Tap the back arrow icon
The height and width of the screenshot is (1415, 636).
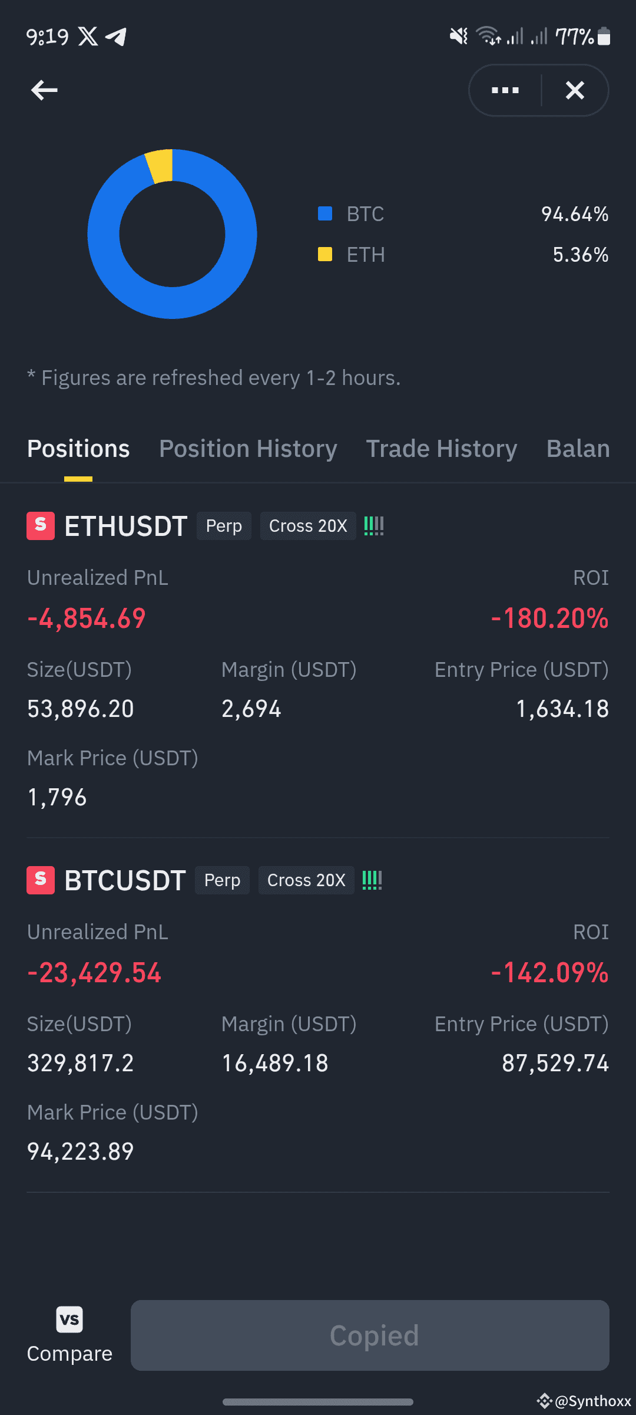tap(44, 90)
